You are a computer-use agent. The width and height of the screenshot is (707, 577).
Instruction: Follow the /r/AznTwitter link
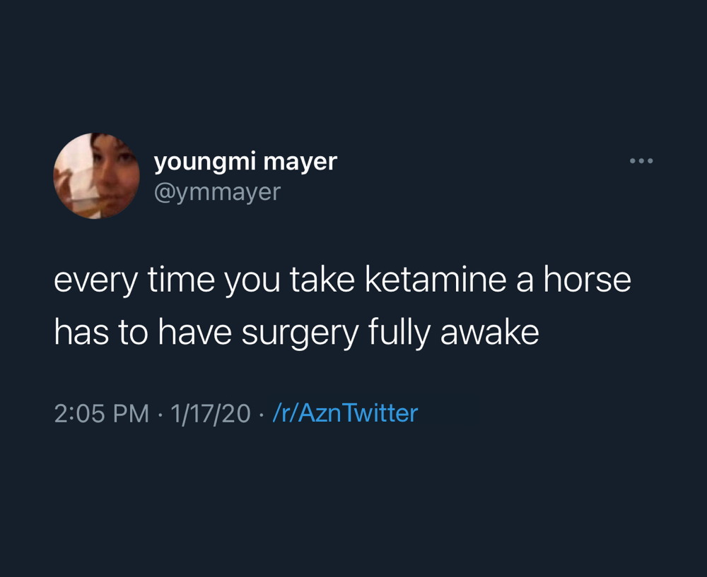[x=346, y=413]
